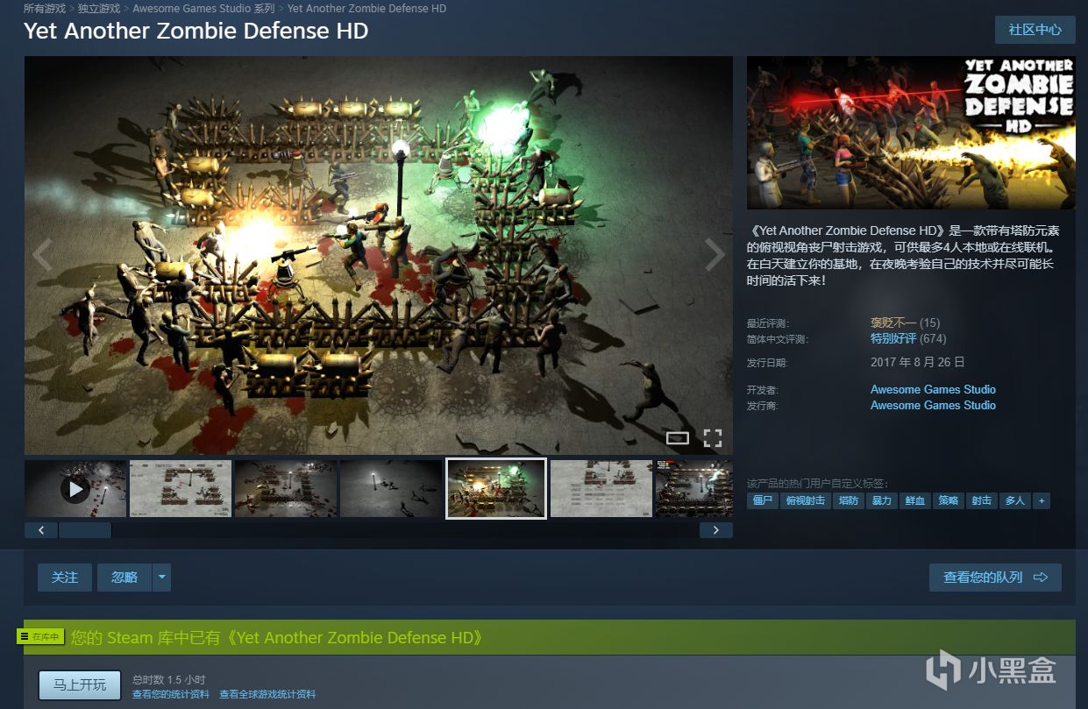Select 暴力 tag
1088x709 pixels.
(881, 500)
